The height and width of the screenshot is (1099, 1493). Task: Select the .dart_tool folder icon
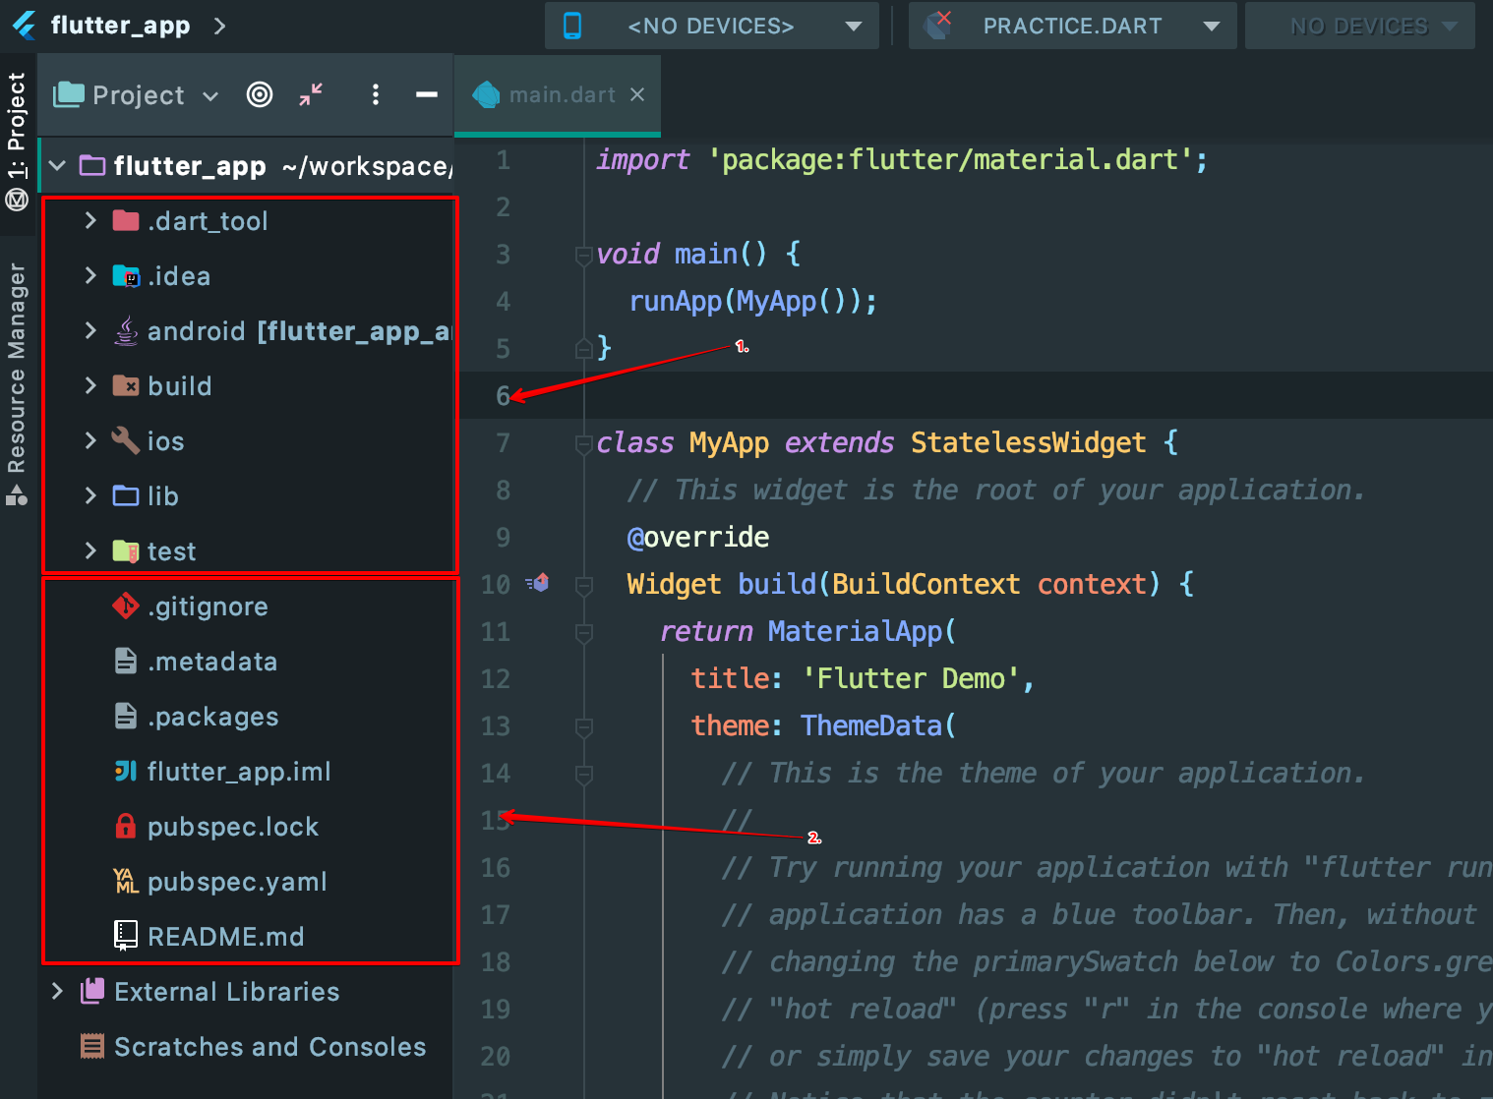pos(126,220)
